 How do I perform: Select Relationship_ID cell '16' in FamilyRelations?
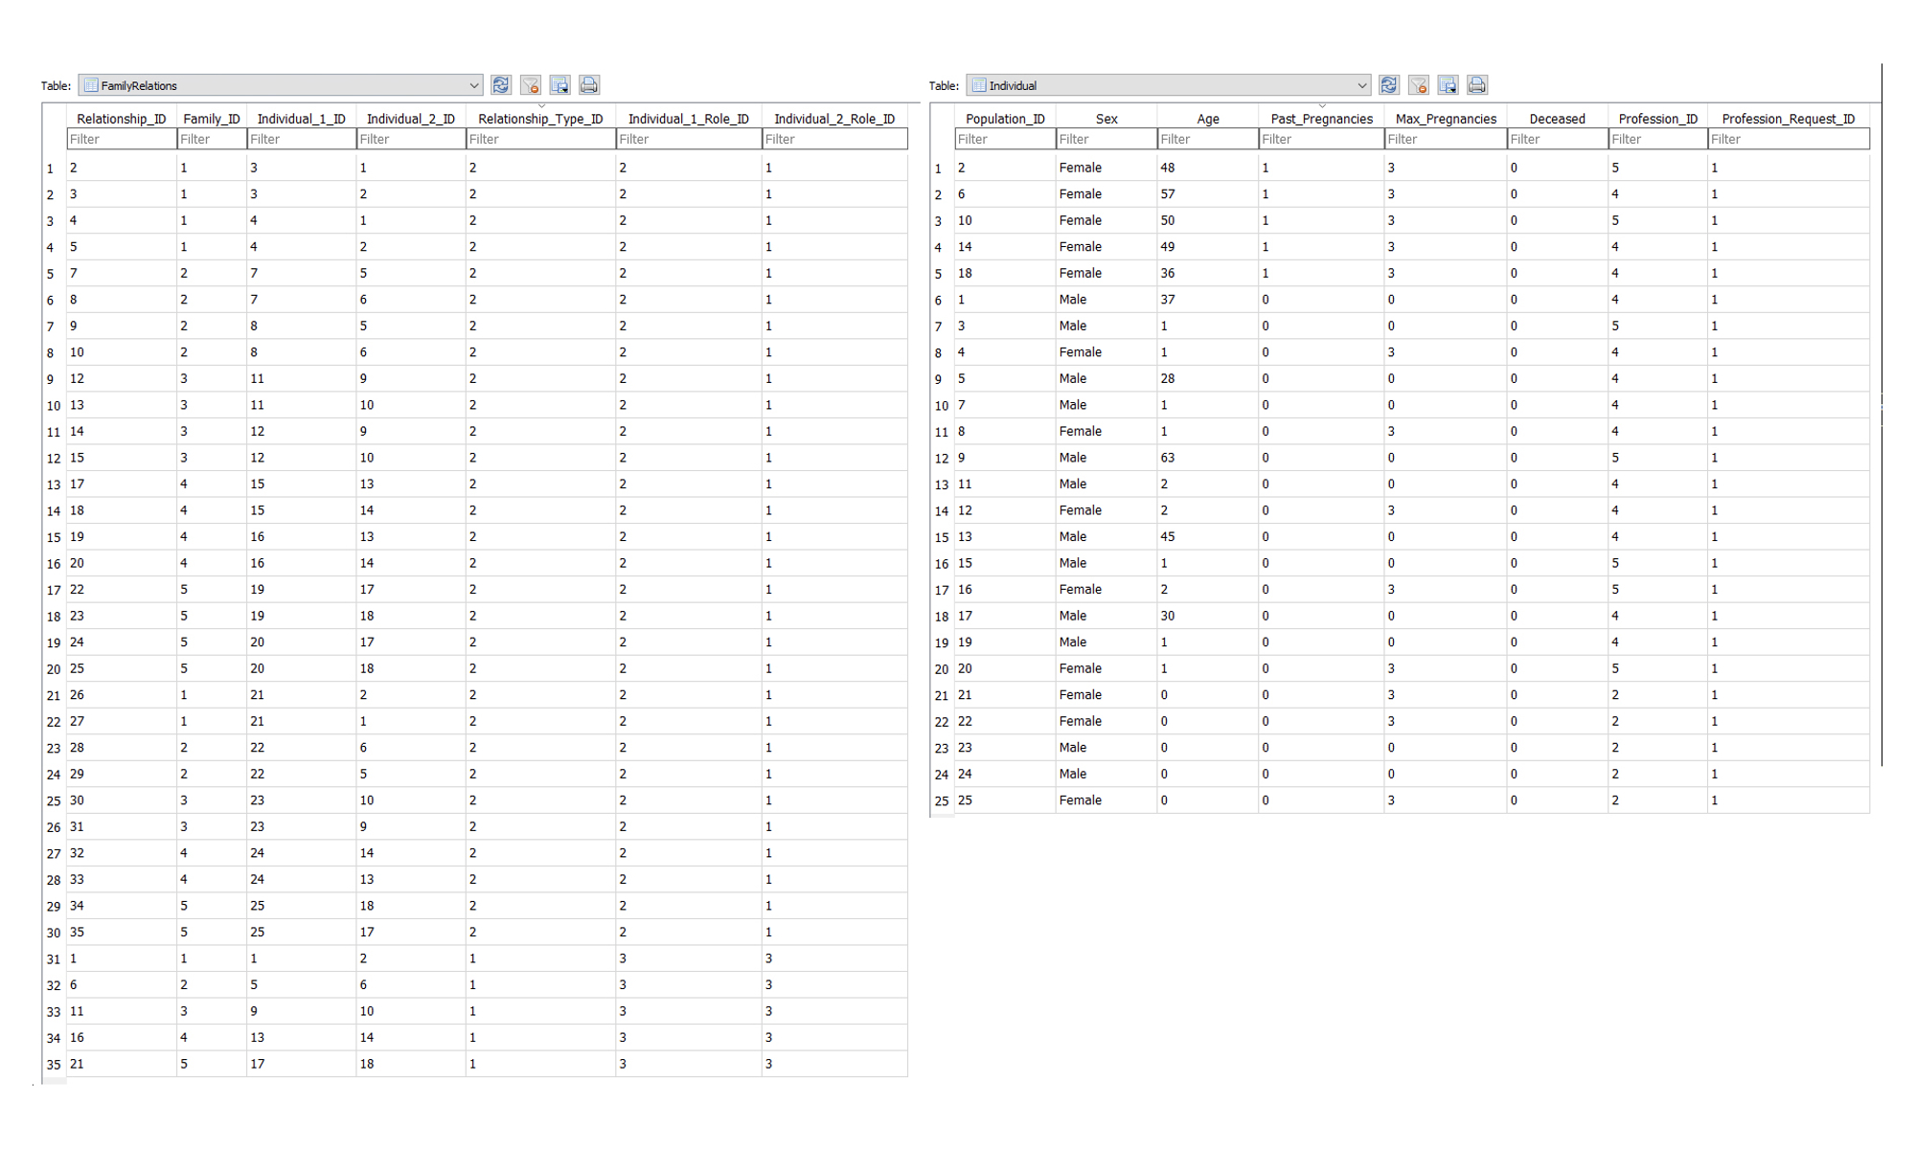tap(122, 1037)
